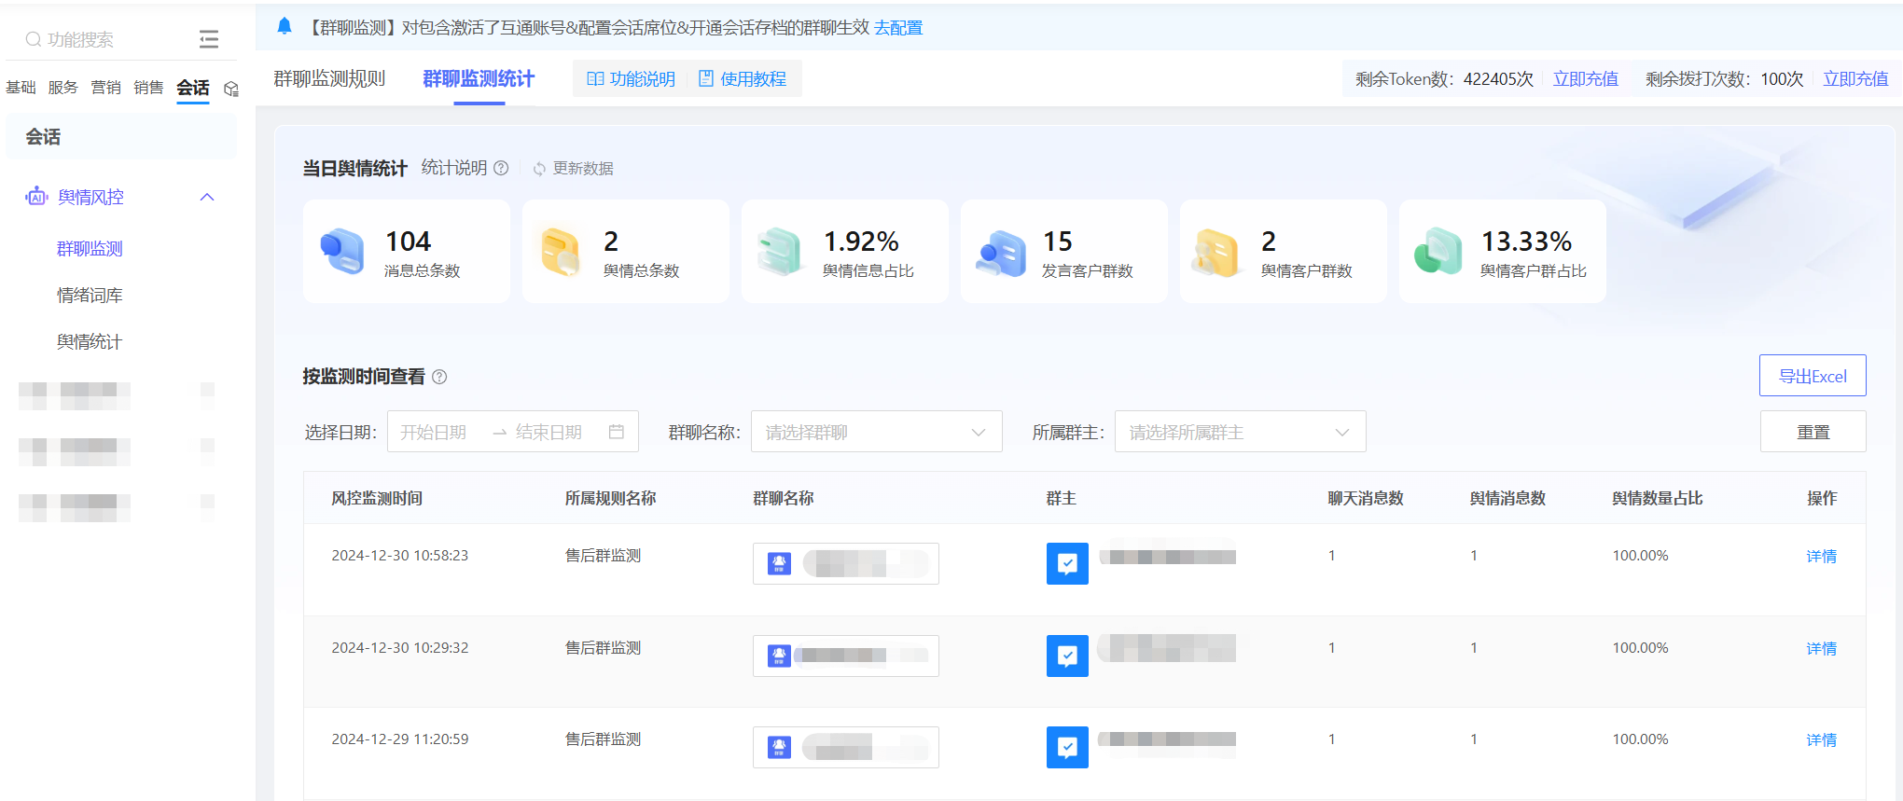Click 售后群监测 in 10:58:23 row
Image resolution: width=1903 pixels, height=801 pixels.
click(603, 556)
